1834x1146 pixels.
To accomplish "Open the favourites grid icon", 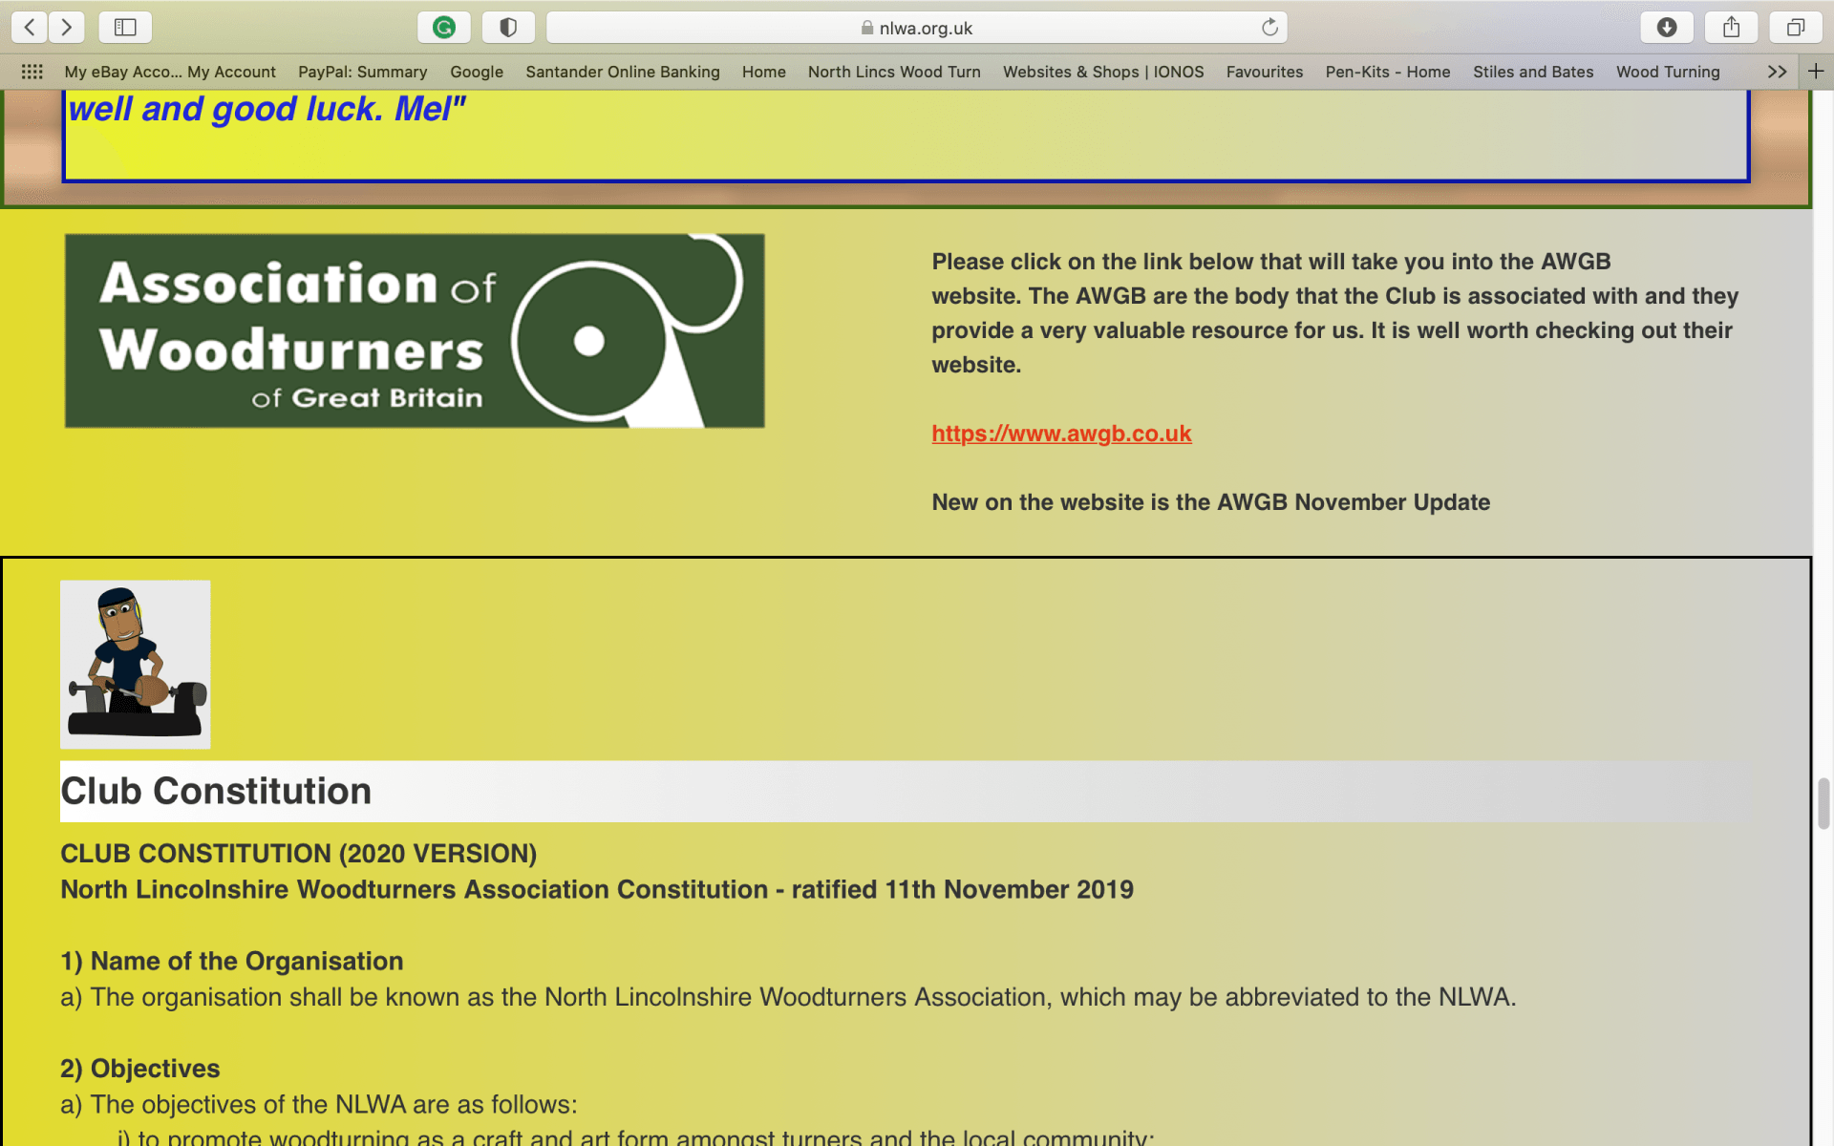I will pyautogui.click(x=32, y=72).
